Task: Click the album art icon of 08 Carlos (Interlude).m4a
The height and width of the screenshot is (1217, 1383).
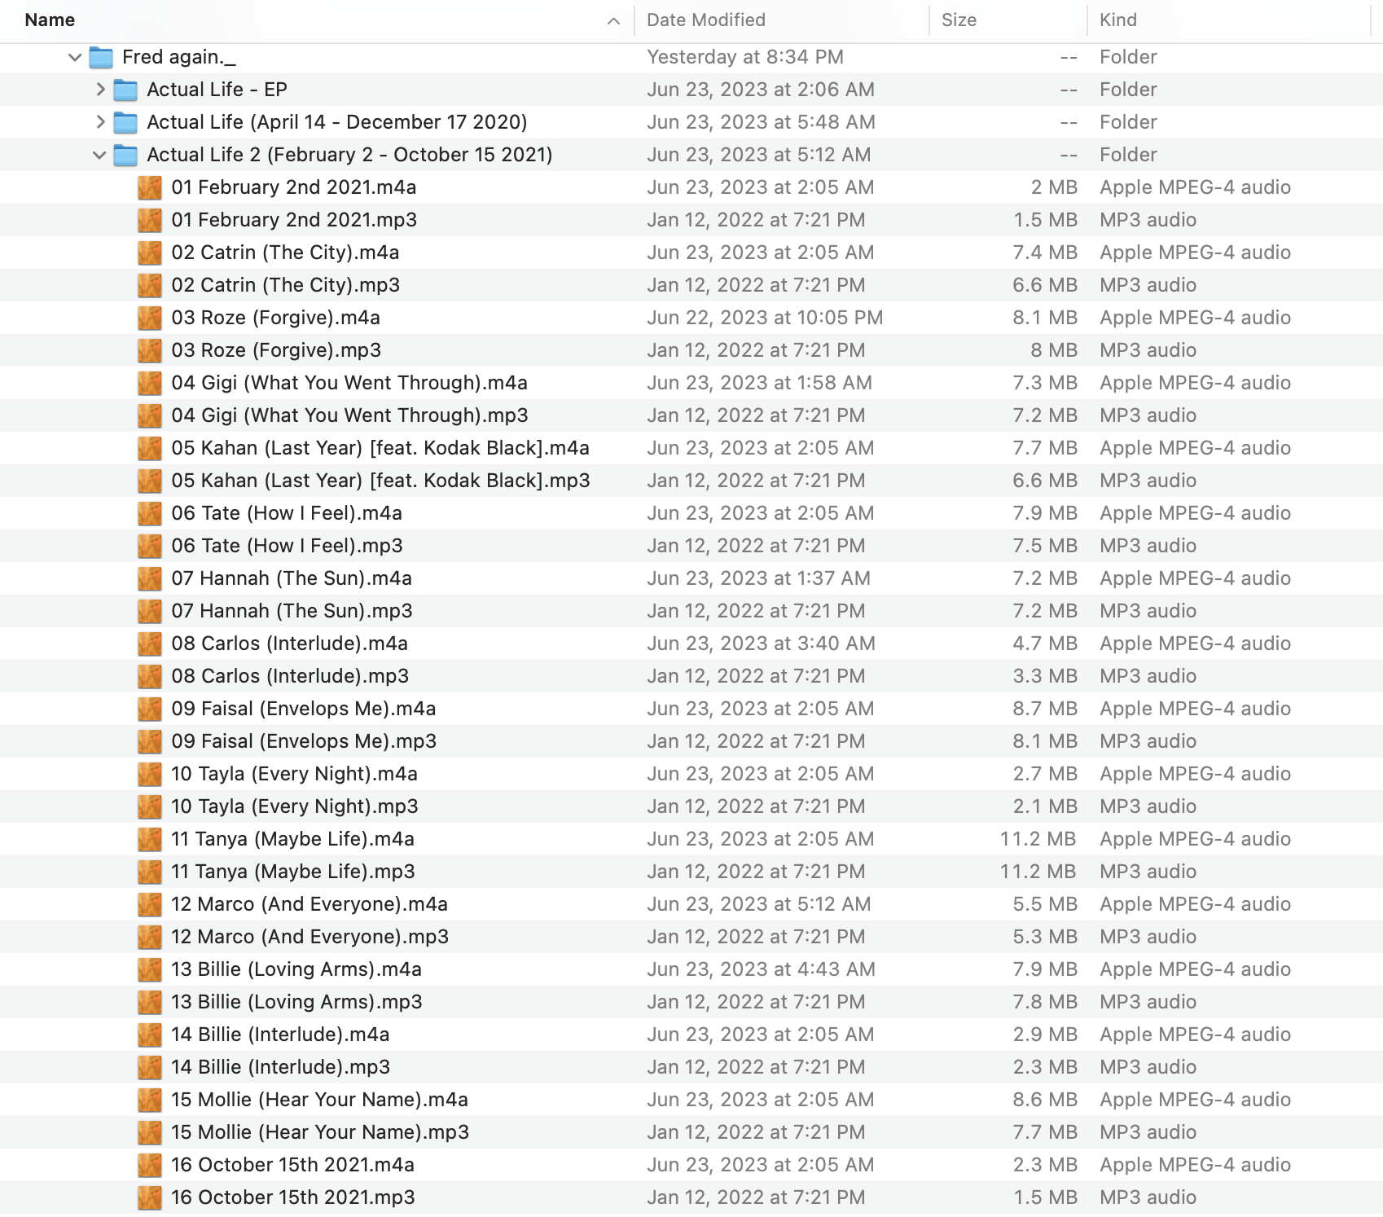Action: (150, 644)
